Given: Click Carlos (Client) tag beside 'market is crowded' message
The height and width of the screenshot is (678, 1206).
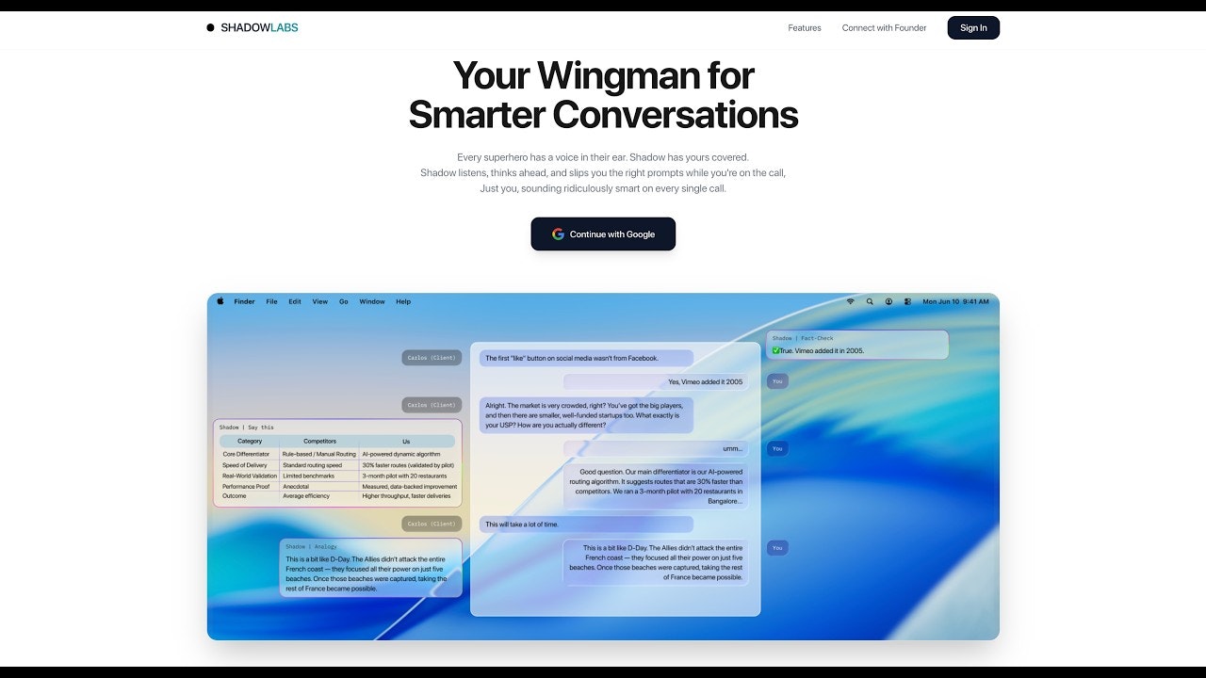Looking at the screenshot, I should [432, 405].
